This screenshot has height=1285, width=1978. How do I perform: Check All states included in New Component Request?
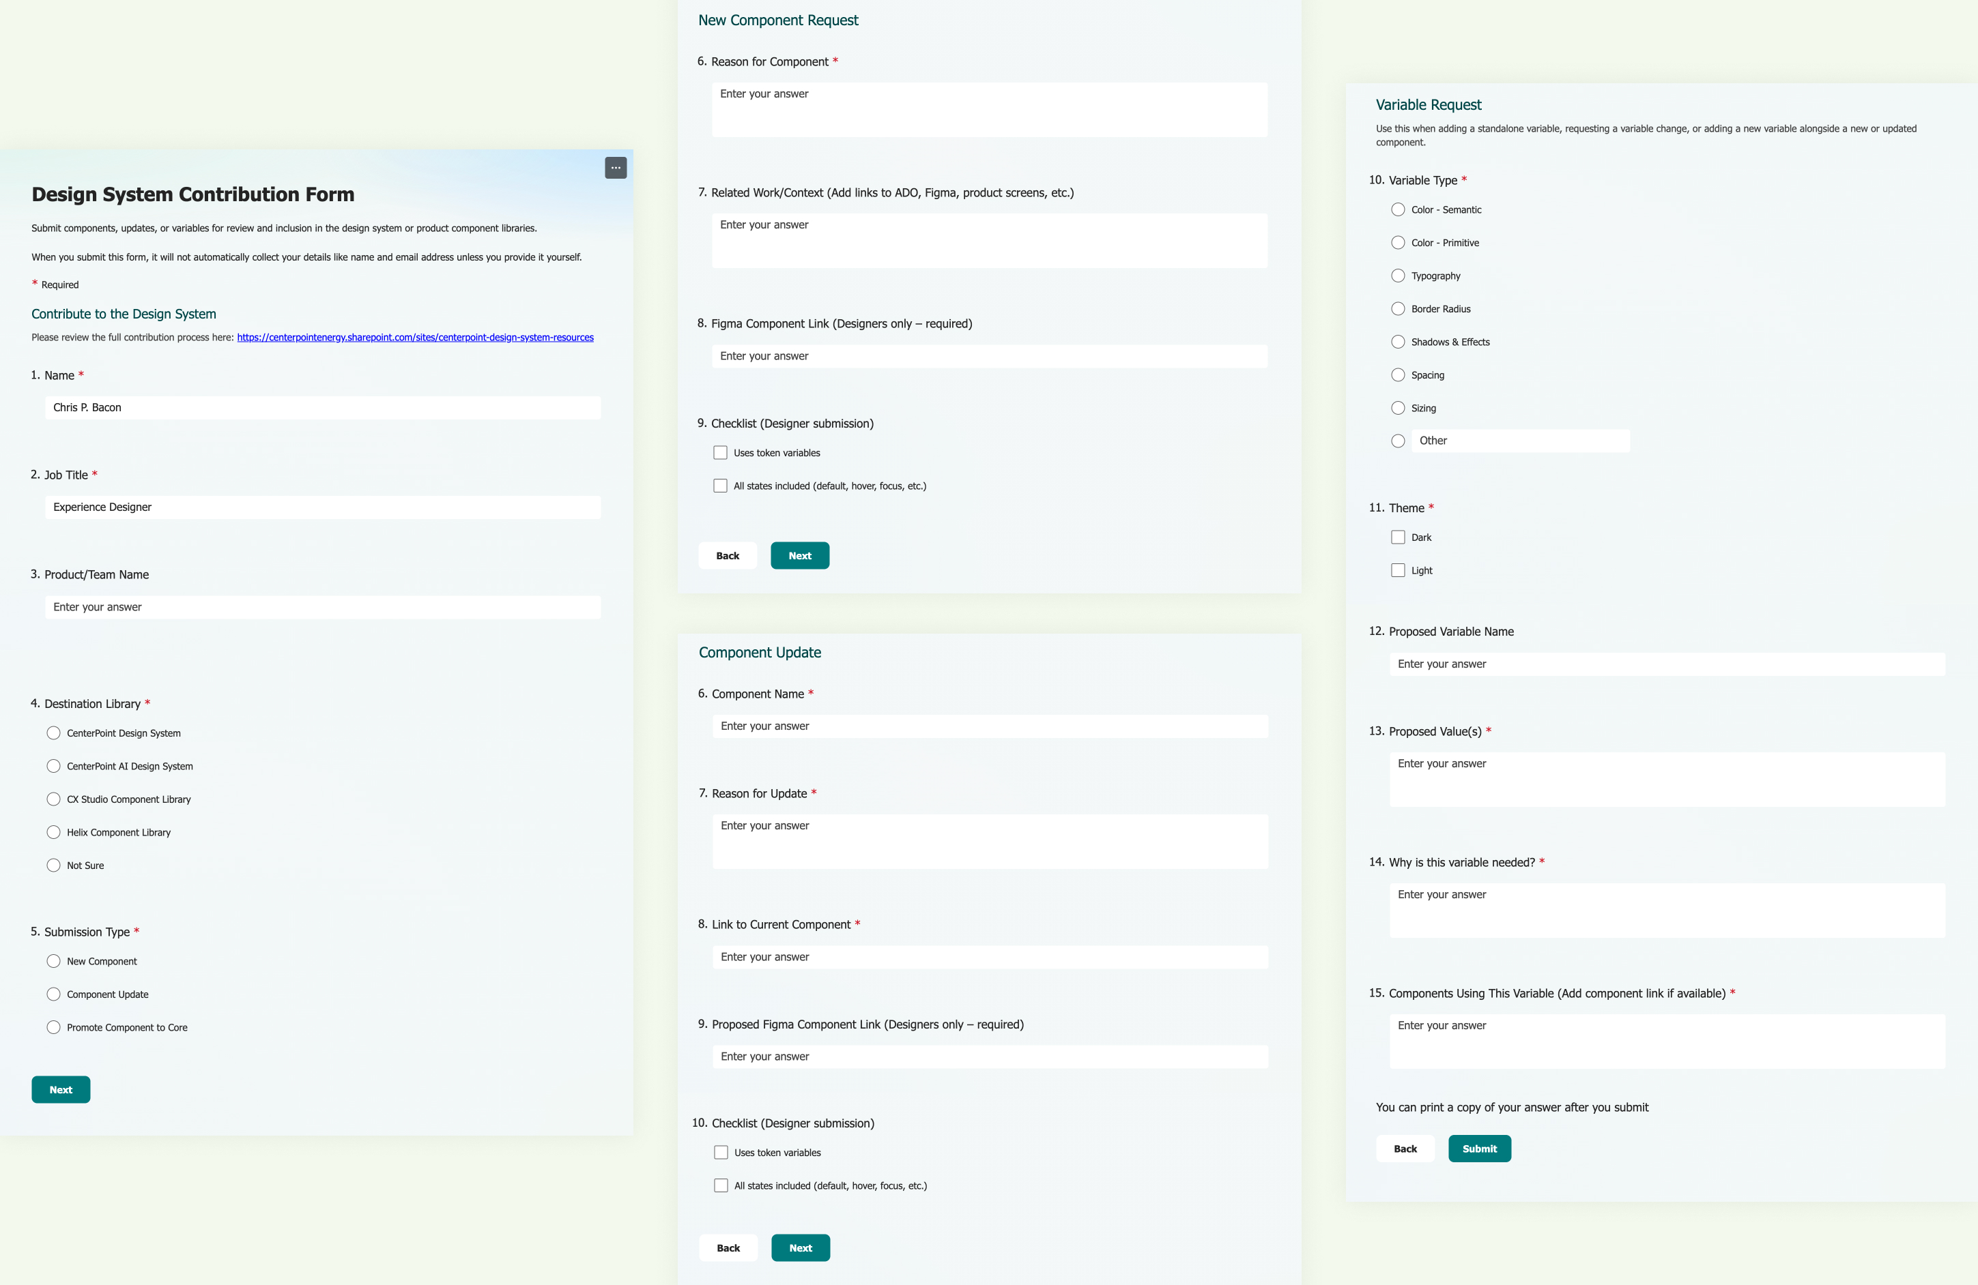pos(721,486)
